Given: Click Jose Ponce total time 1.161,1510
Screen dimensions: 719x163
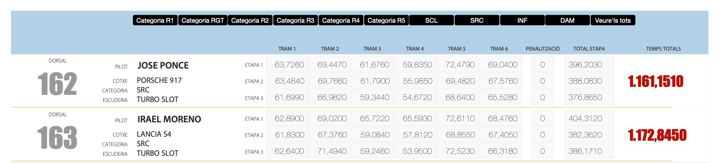Looking at the screenshot, I should 656,81.
